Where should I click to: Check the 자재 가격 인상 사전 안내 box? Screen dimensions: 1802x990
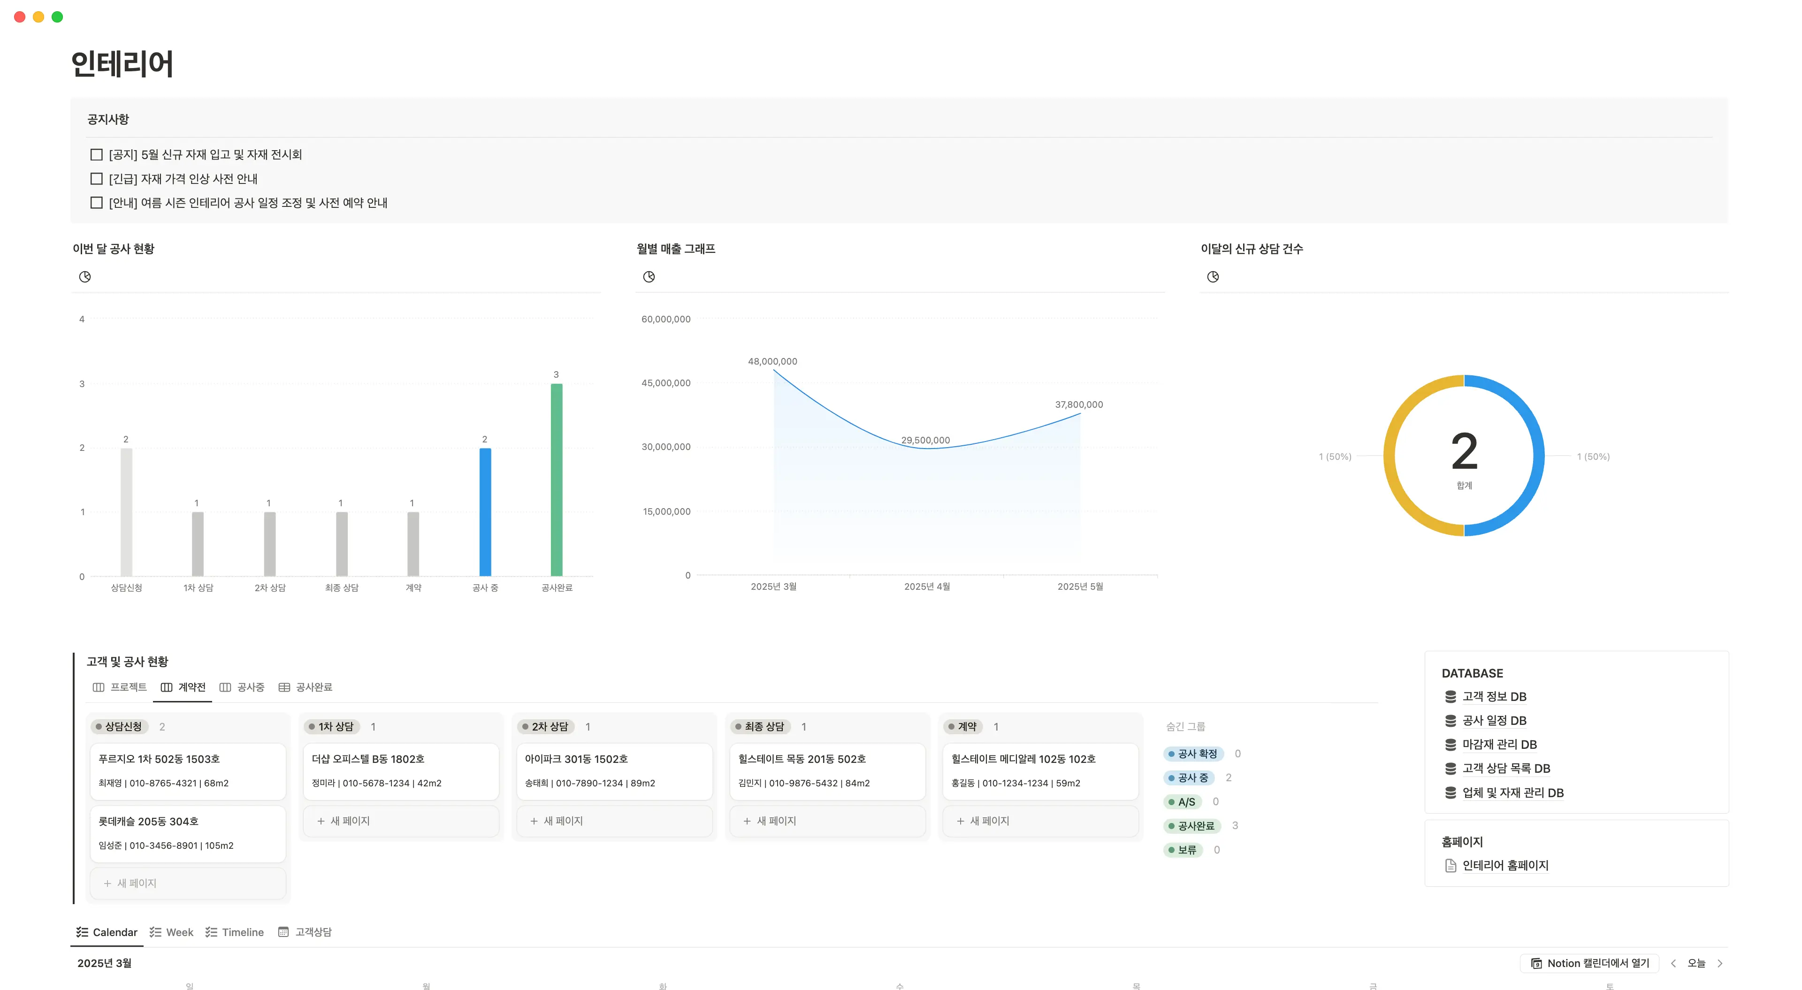coord(97,179)
